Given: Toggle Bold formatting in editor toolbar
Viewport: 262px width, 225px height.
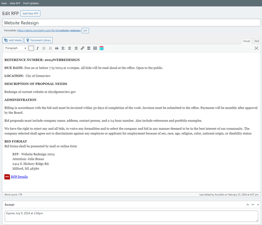Looking at the screenshot, I should pos(31,48).
